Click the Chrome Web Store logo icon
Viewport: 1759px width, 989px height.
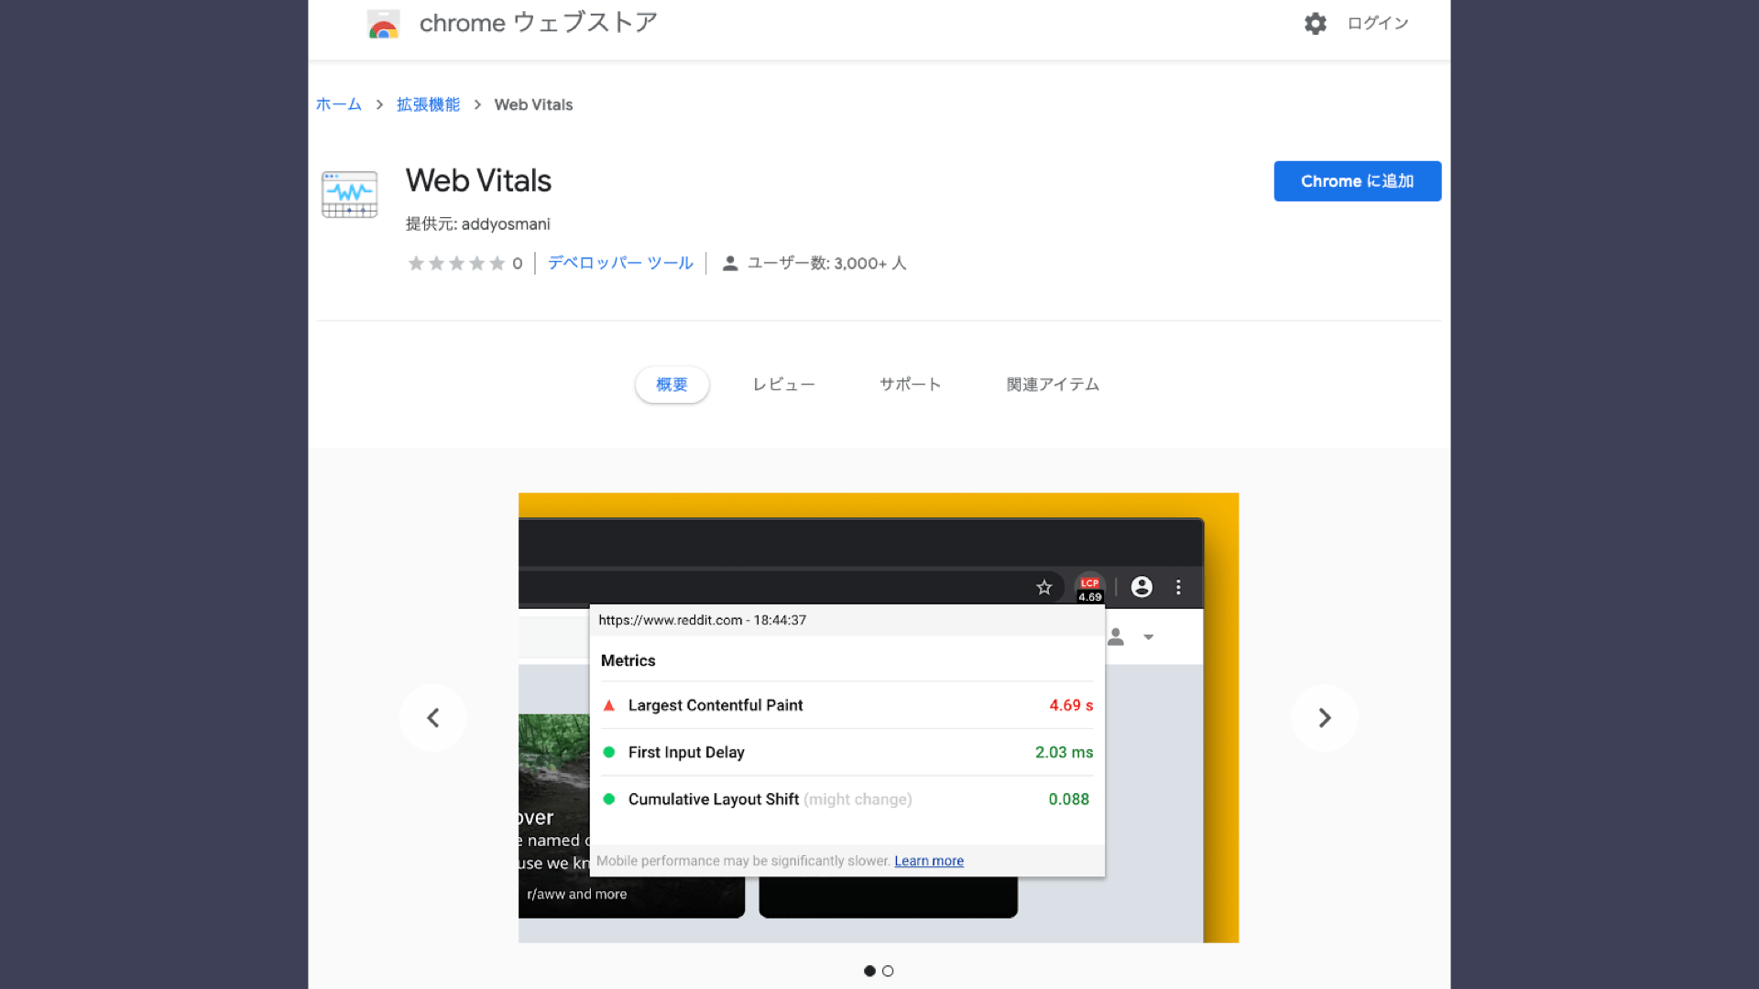coord(383,24)
